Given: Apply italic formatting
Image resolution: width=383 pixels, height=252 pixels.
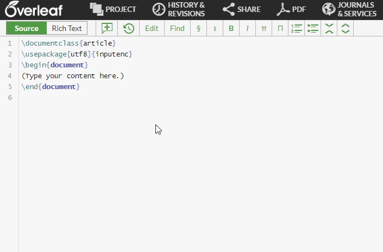Looking at the screenshot, I should coord(247,28).
